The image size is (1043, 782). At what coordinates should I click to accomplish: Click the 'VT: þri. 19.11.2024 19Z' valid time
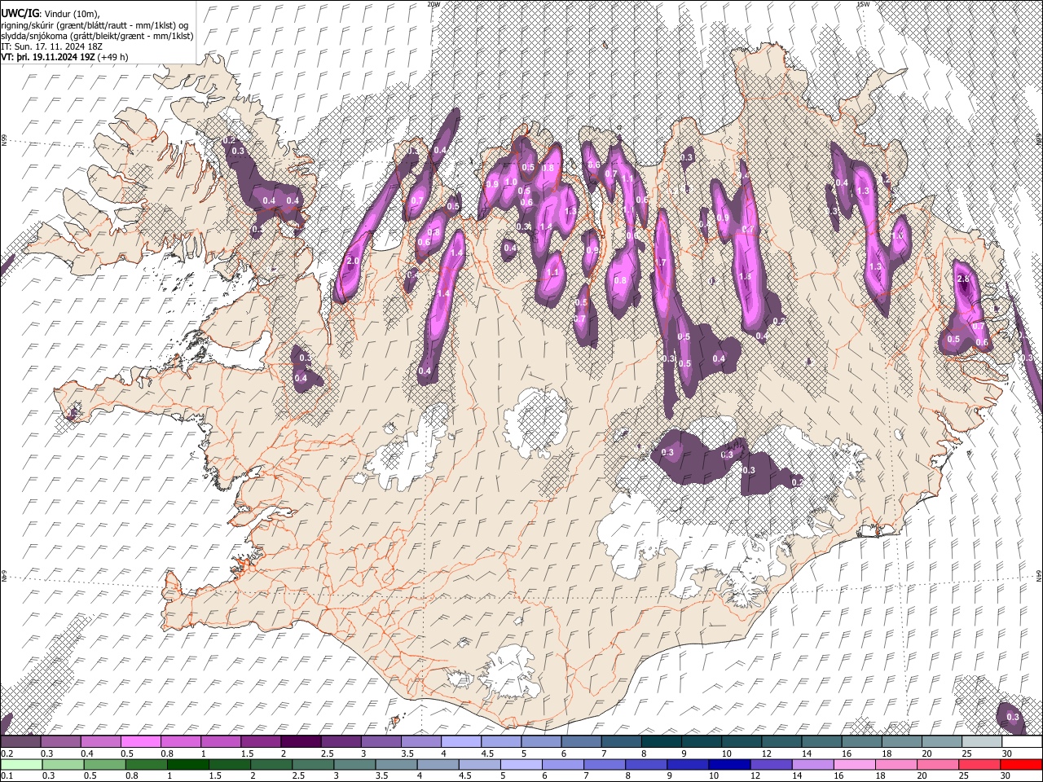[x=48, y=57]
